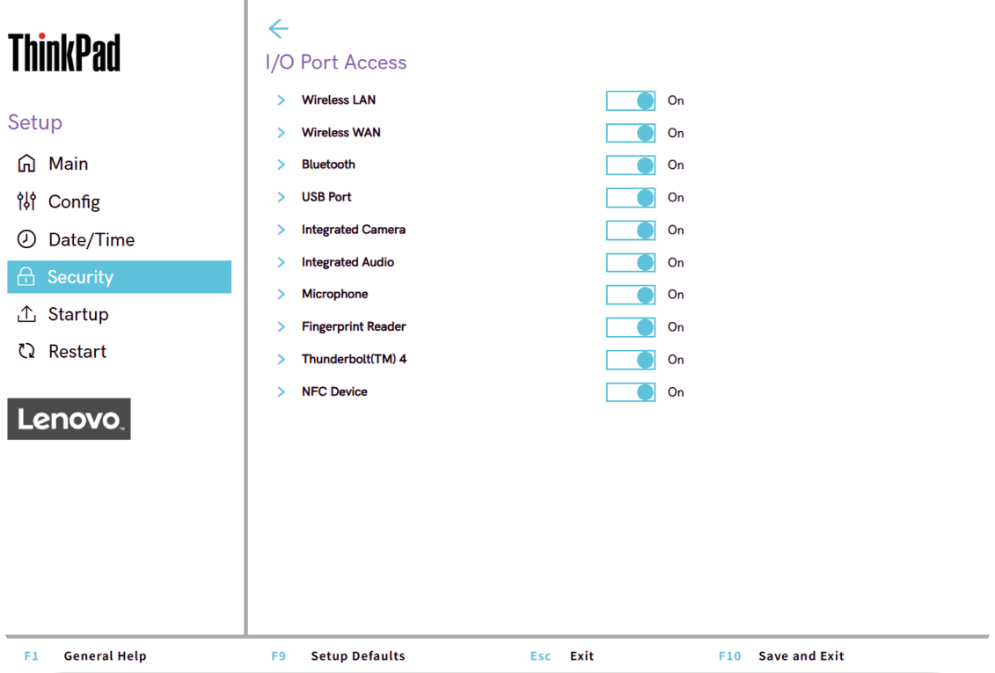Image resolution: width=995 pixels, height=673 pixels.
Task: Click the I/O Port Access heading
Action: (x=336, y=62)
